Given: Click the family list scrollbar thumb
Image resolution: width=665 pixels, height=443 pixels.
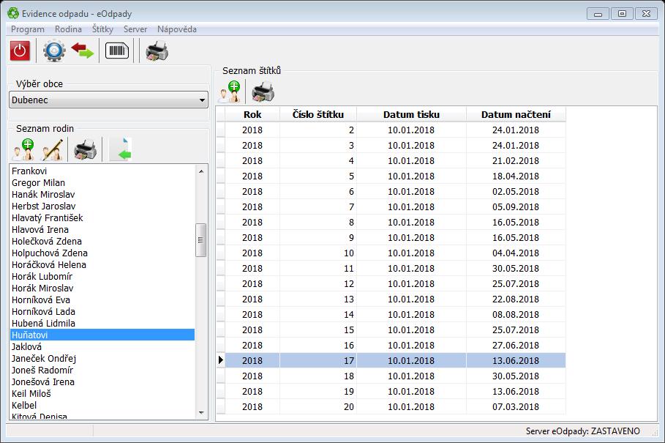Looking at the screenshot, I should pos(201,240).
